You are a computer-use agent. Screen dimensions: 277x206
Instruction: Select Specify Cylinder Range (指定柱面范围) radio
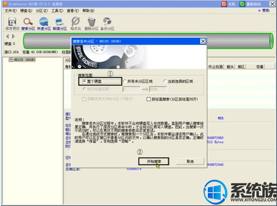(84, 89)
